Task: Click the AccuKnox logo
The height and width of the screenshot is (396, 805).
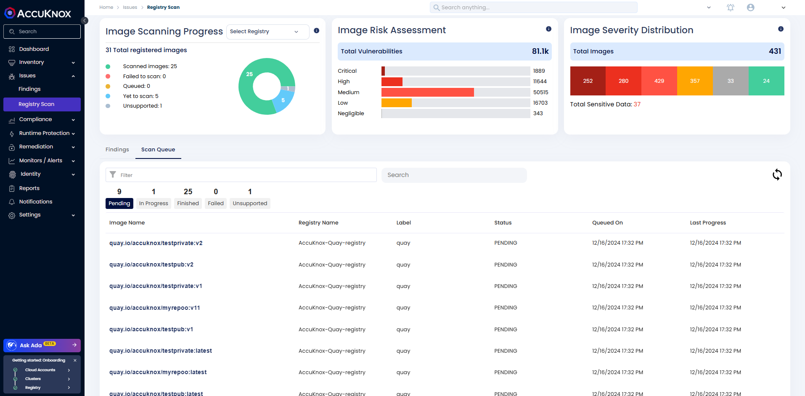Action: 38,13
